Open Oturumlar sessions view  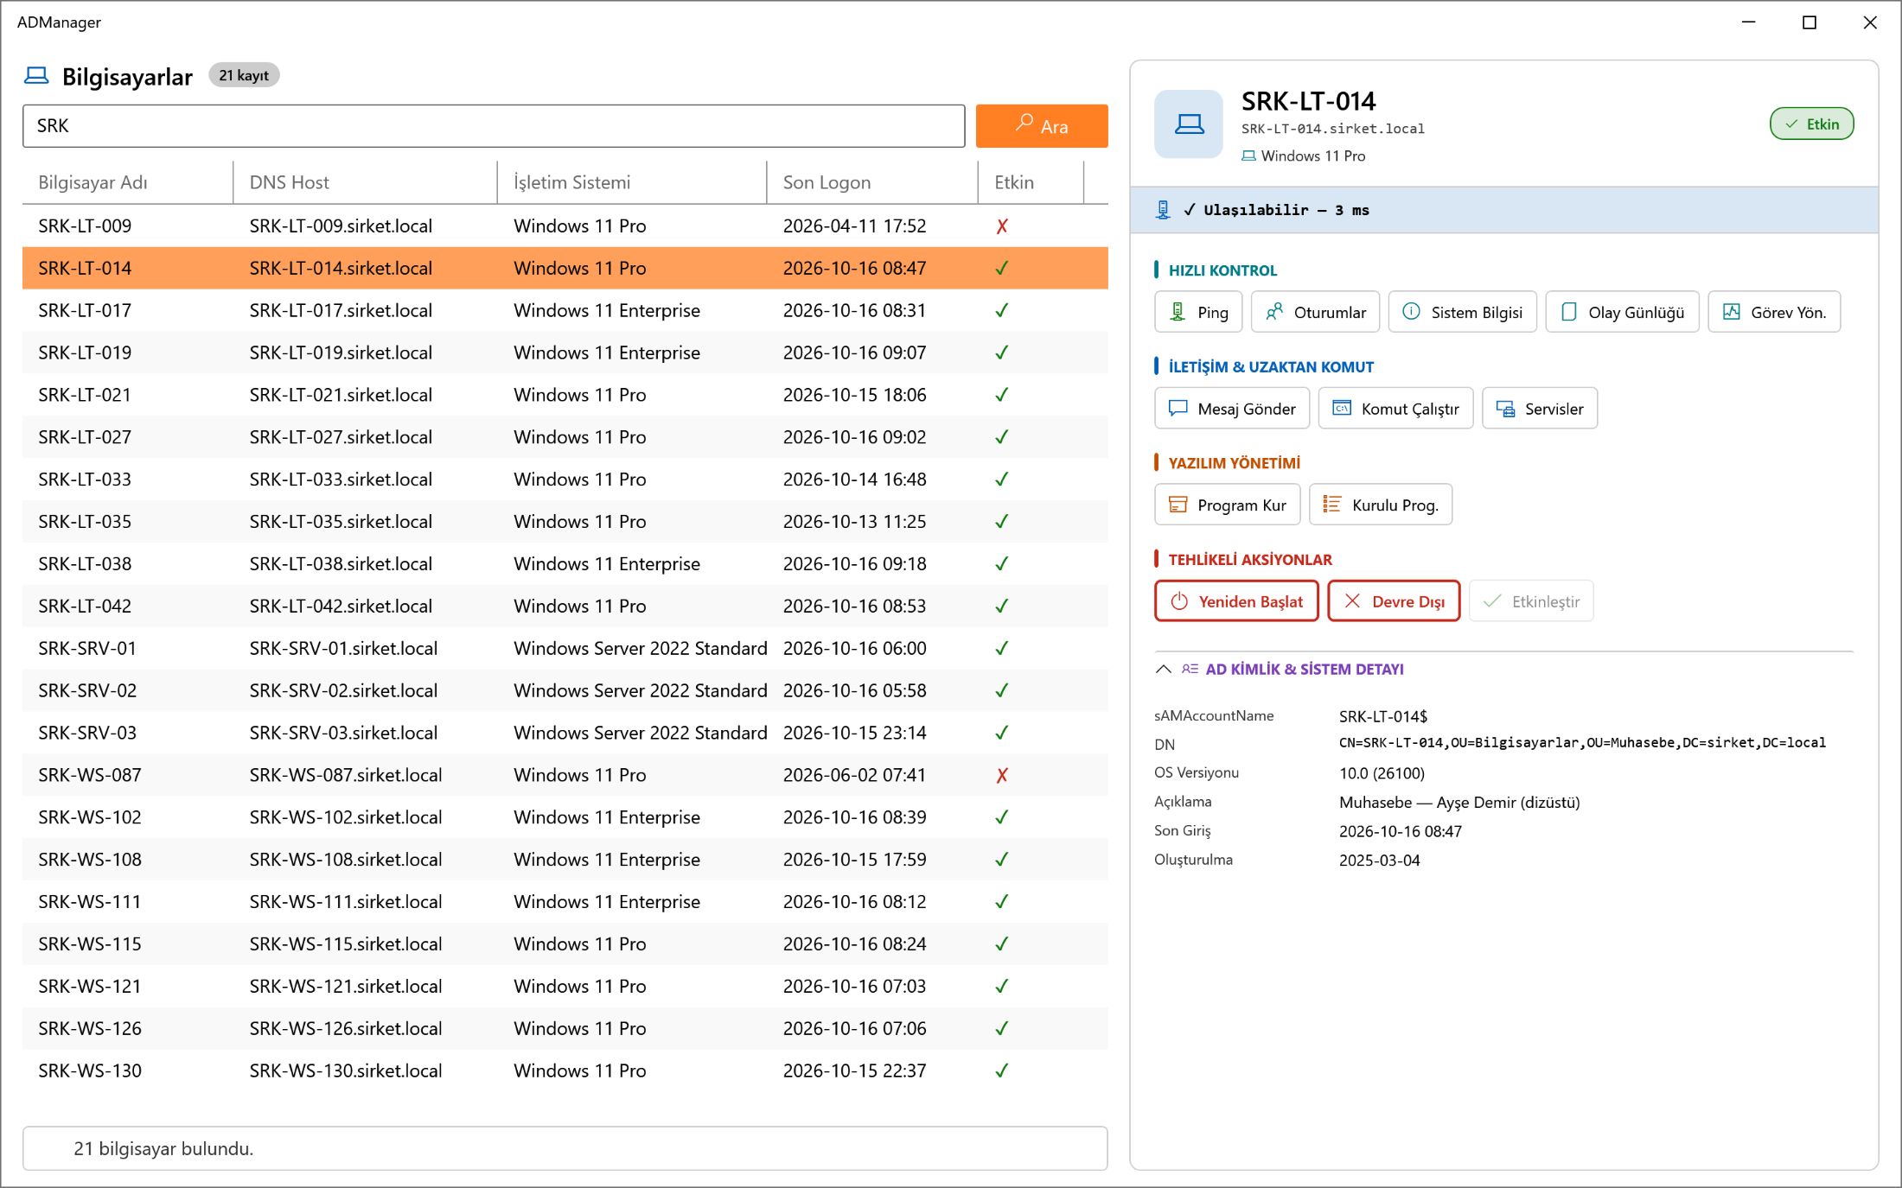click(1315, 312)
